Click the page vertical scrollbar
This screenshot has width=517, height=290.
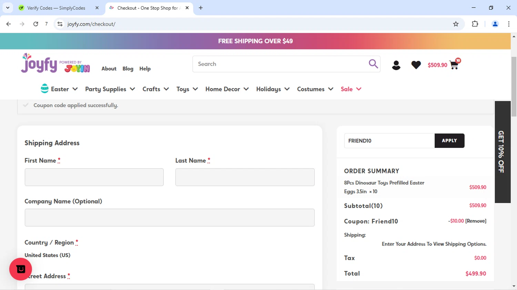[x=514, y=86]
